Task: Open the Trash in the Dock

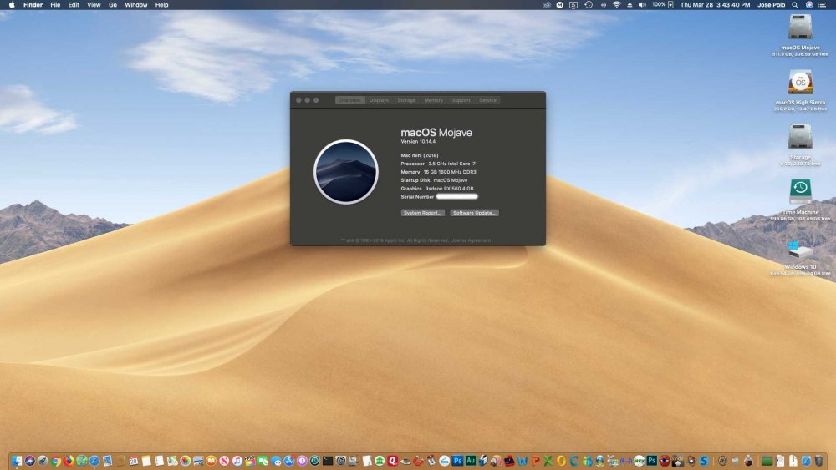Action: (818, 461)
